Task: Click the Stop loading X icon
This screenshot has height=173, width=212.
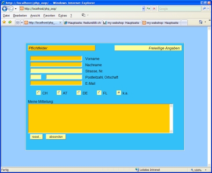Action: [x=154, y=8]
